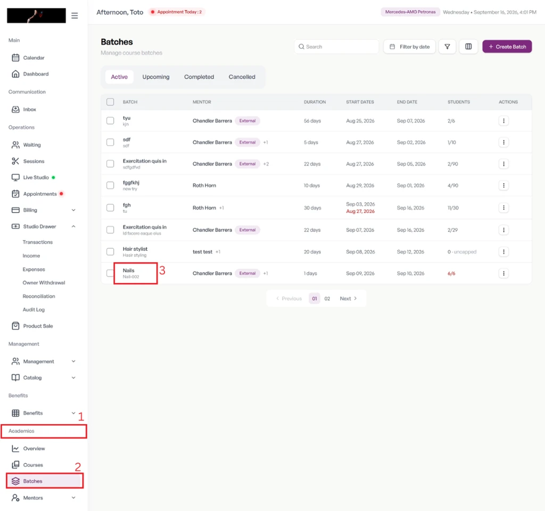The image size is (545, 511).
Task: Toggle the hamburger sidebar menu icon
Action: click(75, 15)
